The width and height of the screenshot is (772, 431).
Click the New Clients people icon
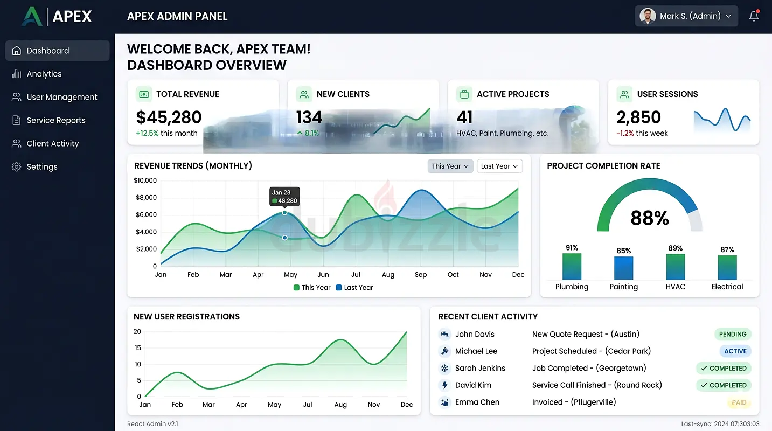304,94
